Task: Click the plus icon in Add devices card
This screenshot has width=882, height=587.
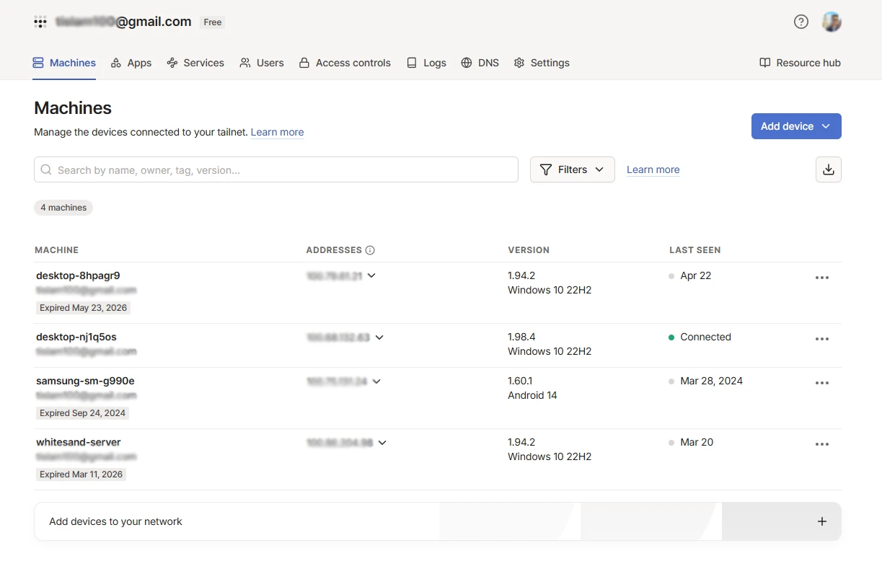Action: [x=822, y=521]
